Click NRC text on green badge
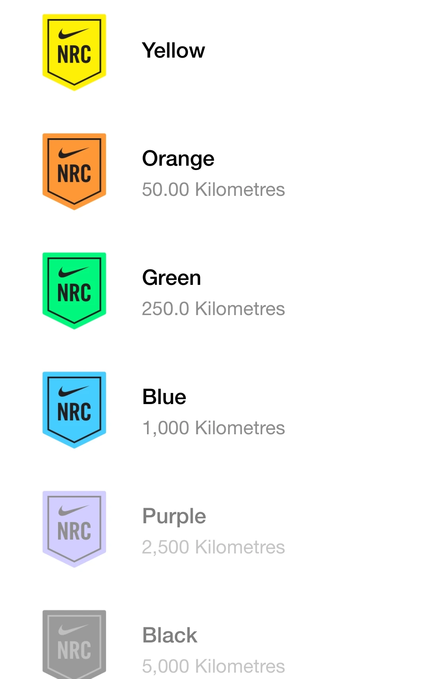Screen dimensions: 447x679 (x=74, y=293)
